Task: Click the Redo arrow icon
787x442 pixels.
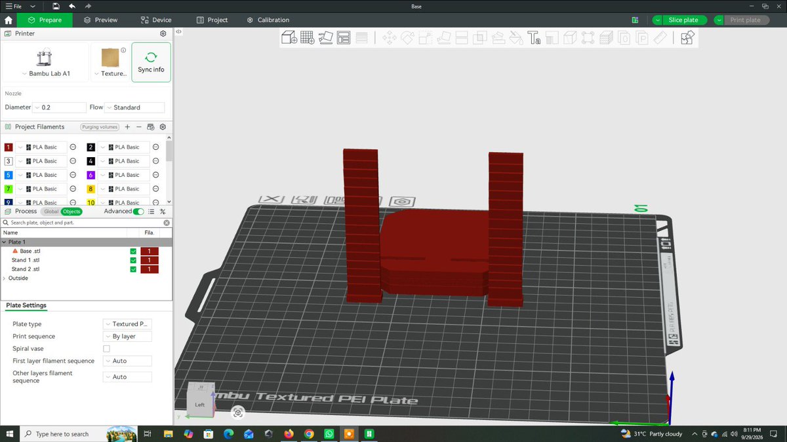Action: pyautogui.click(x=88, y=6)
